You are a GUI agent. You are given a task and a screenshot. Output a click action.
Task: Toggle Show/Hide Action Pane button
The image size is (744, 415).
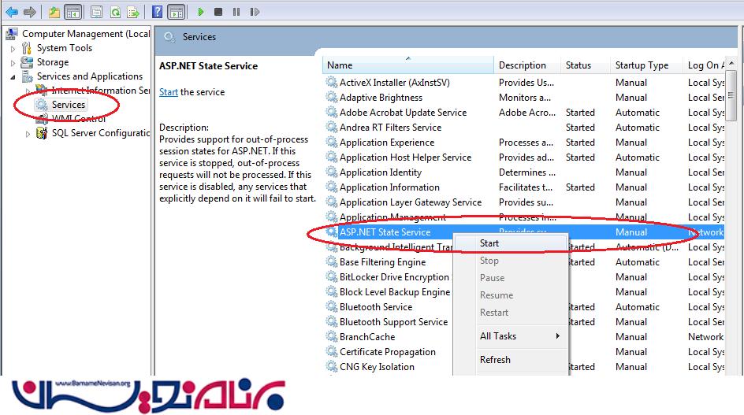(177, 12)
